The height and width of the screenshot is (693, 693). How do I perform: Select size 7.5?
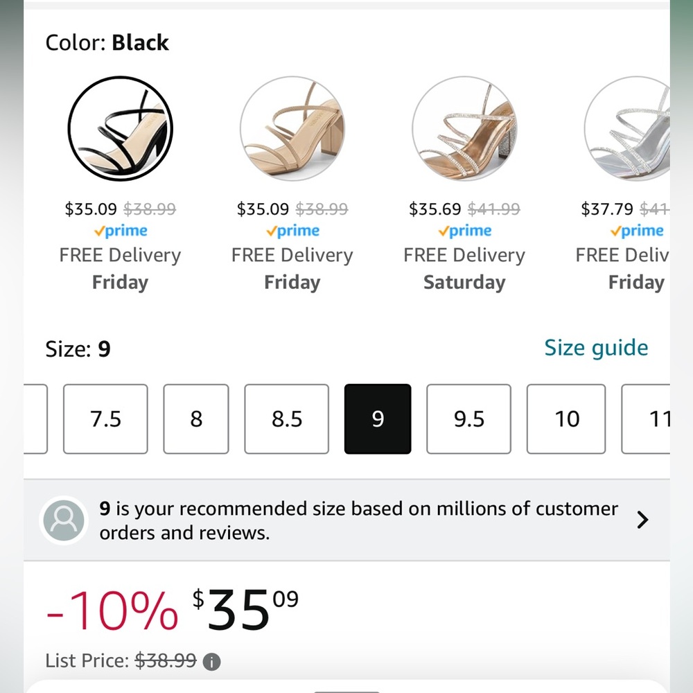(105, 419)
